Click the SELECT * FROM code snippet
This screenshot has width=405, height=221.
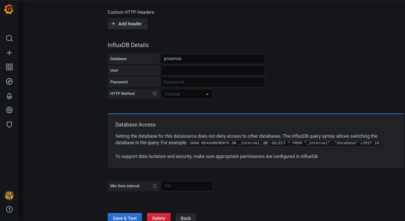325,143
